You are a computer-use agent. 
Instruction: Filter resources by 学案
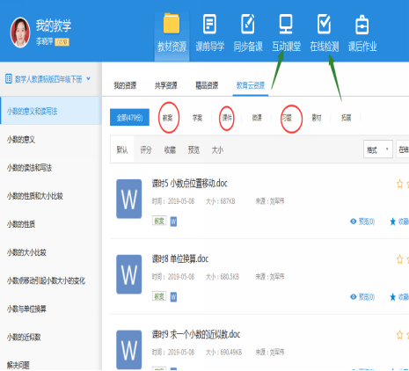pyautogui.click(x=197, y=118)
